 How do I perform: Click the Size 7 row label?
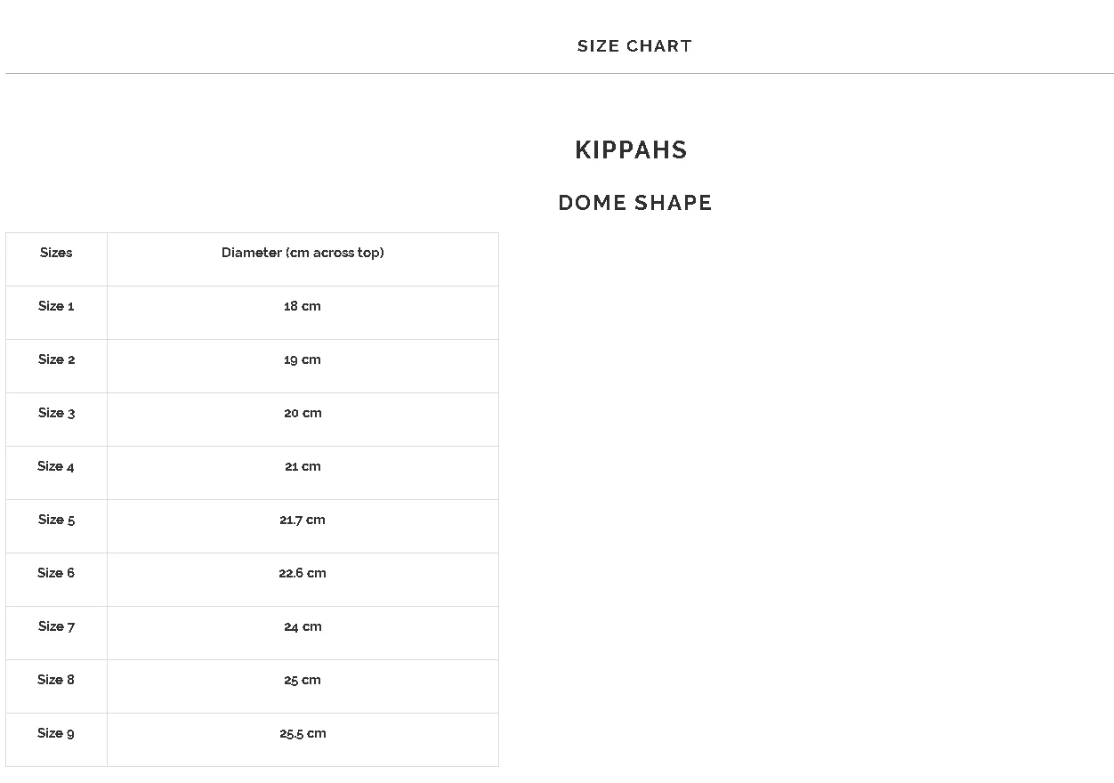(56, 626)
